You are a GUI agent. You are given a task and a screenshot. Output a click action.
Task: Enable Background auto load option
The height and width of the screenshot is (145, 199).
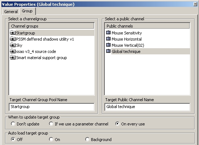coord(87,139)
